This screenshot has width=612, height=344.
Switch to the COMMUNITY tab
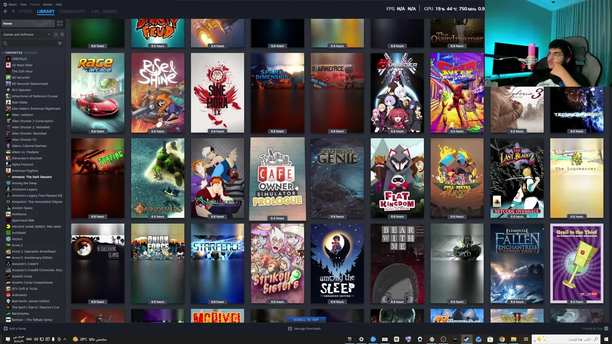tap(73, 11)
